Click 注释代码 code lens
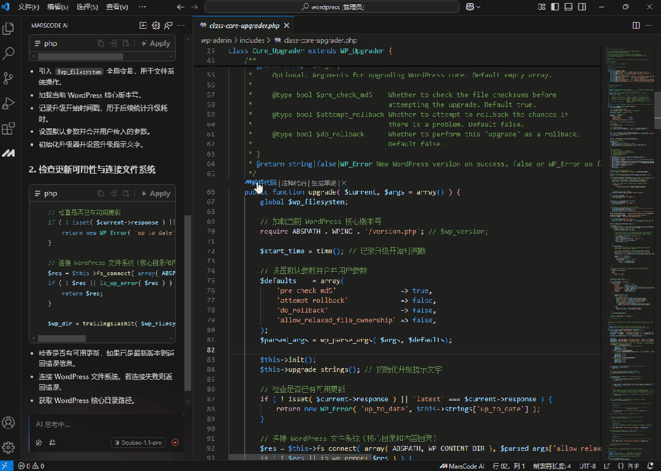 [x=293, y=183]
